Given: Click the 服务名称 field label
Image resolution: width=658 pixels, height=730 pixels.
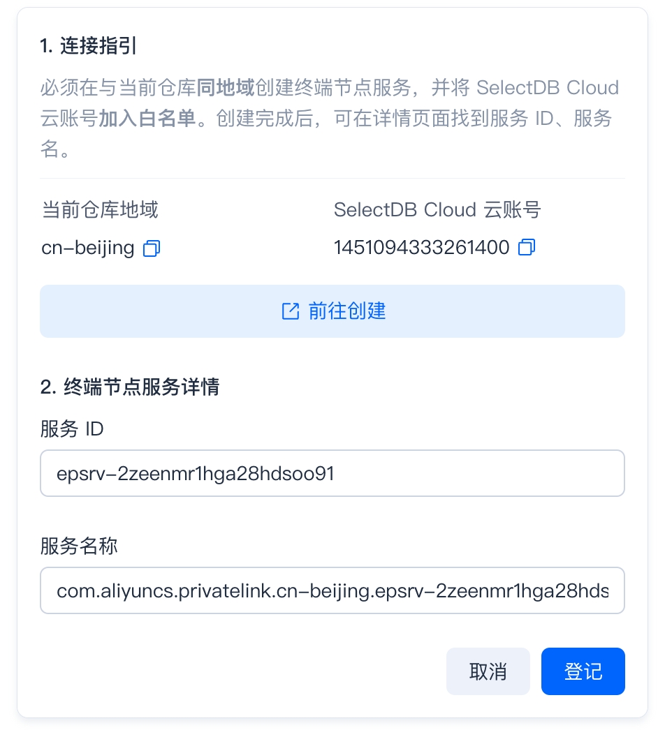Looking at the screenshot, I should point(79,546).
